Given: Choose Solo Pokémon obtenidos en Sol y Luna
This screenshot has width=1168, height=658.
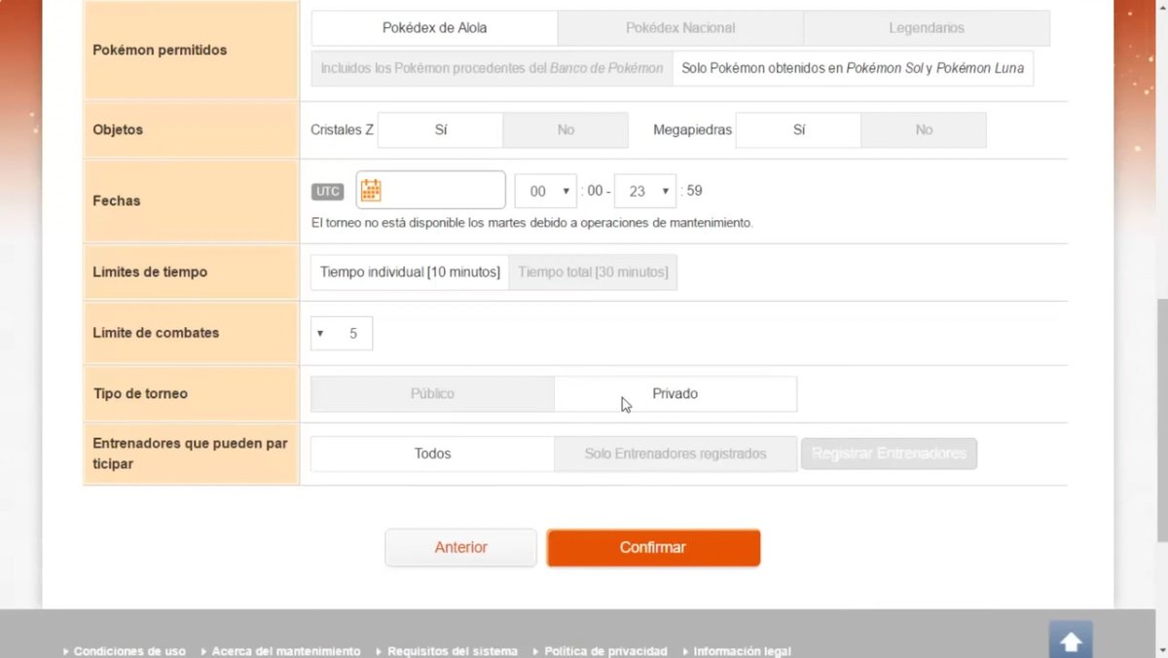Looking at the screenshot, I should click(853, 68).
